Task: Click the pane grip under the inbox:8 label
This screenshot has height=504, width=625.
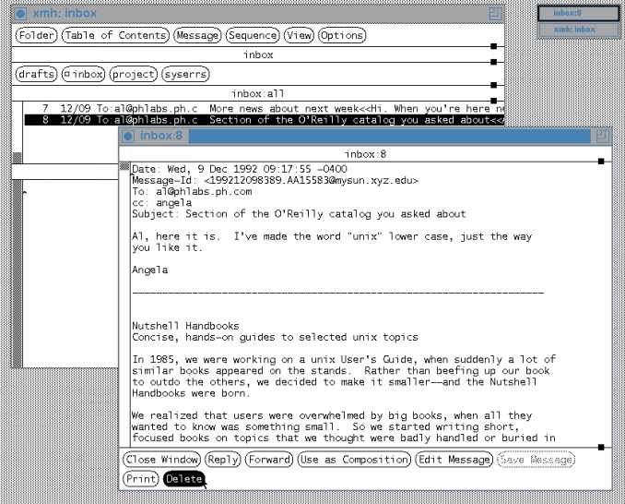Action: click(600, 162)
